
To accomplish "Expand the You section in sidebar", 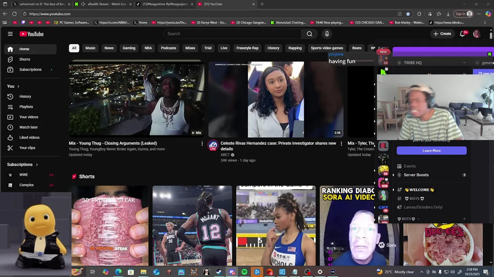I will [13, 86].
